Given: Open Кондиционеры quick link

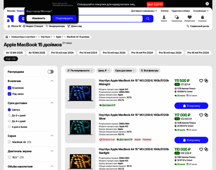Looking at the screenshot, I should click(55, 26).
